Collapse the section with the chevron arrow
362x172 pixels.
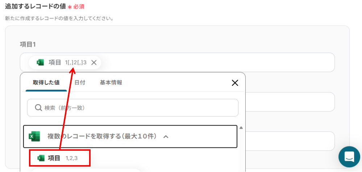[x=166, y=137]
